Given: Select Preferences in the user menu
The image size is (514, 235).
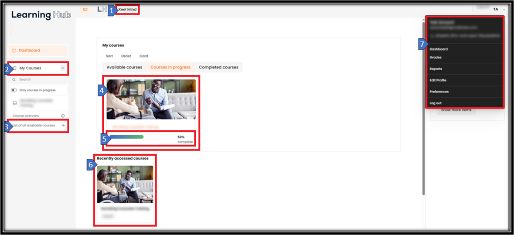Looking at the screenshot, I should coord(439,92).
